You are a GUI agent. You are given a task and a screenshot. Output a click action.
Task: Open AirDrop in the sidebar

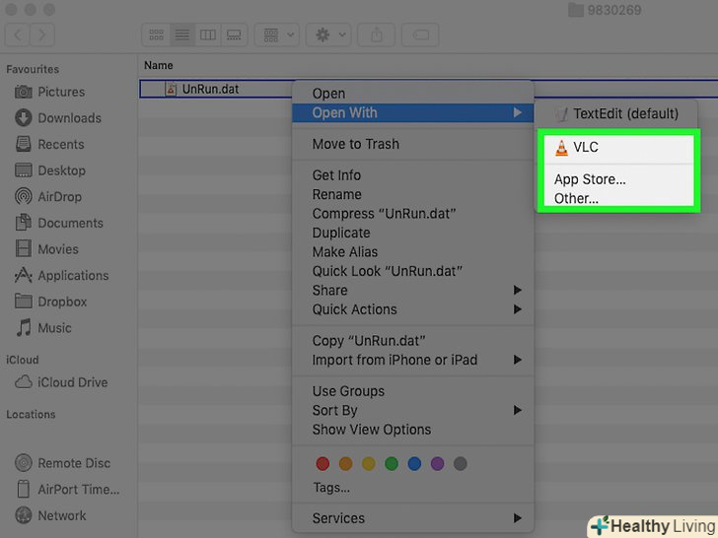click(48, 197)
